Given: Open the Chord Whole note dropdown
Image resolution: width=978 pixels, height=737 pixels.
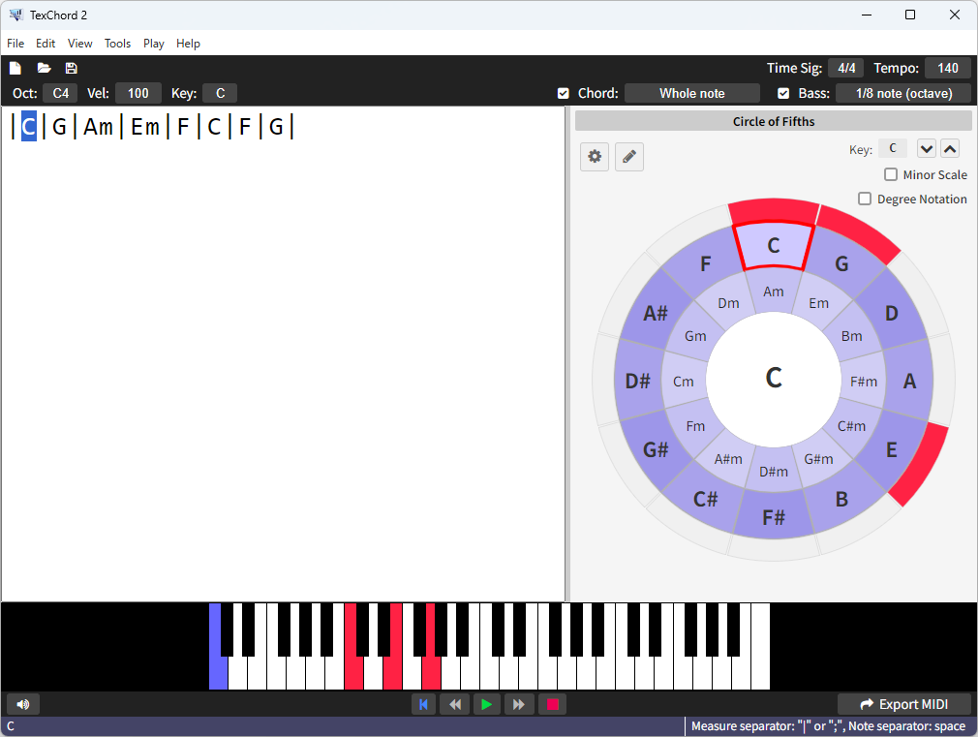Looking at the screenshot, I should (x=692, y=93).
